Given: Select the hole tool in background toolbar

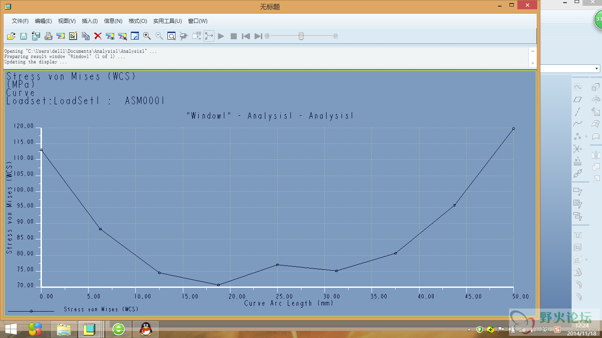Looking at the screenshot, I should (577, 235).
